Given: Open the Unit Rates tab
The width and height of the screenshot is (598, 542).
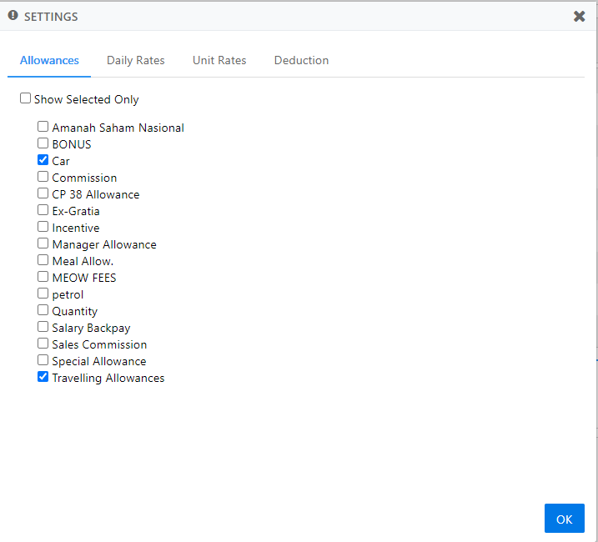Looking at the screenshot, I should (x=219, y=60).
